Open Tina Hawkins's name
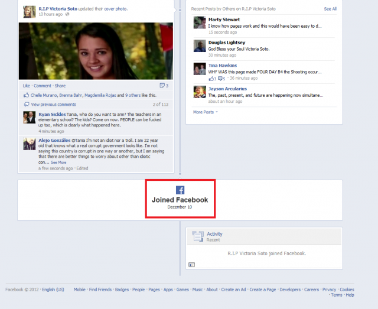 tap(223, 66)
